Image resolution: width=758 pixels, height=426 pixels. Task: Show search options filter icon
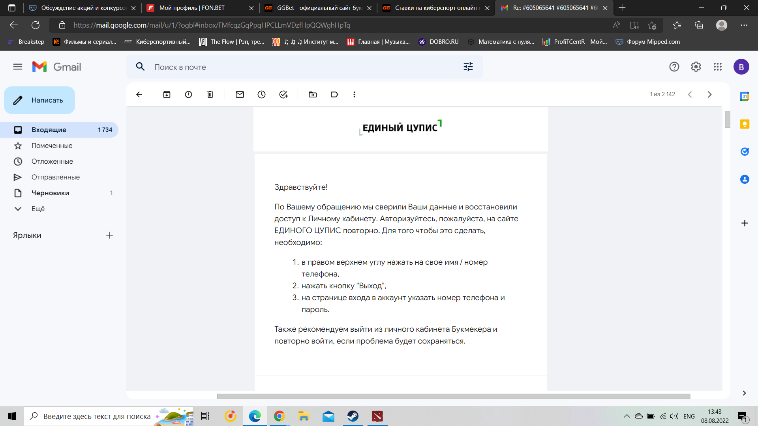tap(468, 67)
